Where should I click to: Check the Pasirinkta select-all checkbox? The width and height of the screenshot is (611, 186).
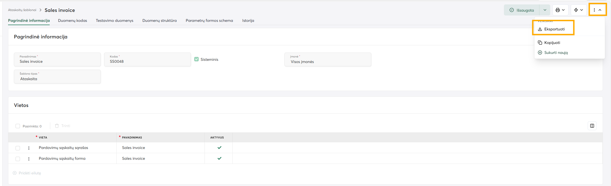click(x=18, y=126)
